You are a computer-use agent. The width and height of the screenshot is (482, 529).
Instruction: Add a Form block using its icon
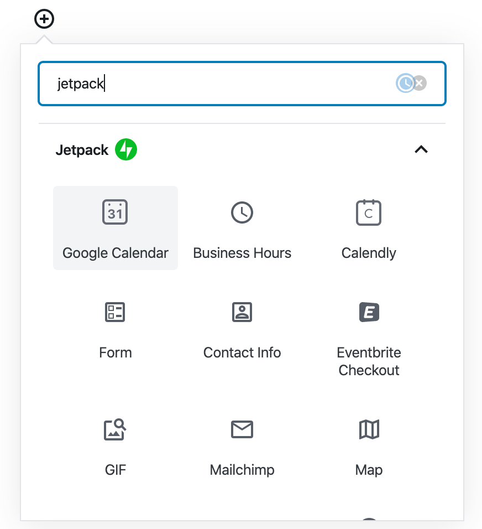pyautogui.click(x=115, y=312)
